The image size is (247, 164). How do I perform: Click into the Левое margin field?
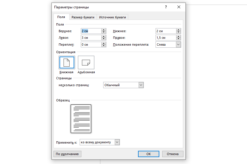(x=91, y=38)
